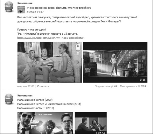Click Мне нравится on first post

(x=128, y=86)
